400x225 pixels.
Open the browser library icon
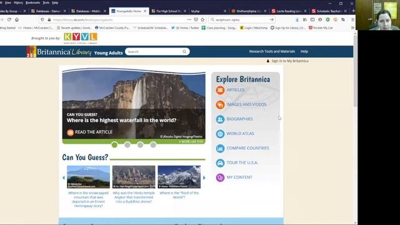click(305, 19)
